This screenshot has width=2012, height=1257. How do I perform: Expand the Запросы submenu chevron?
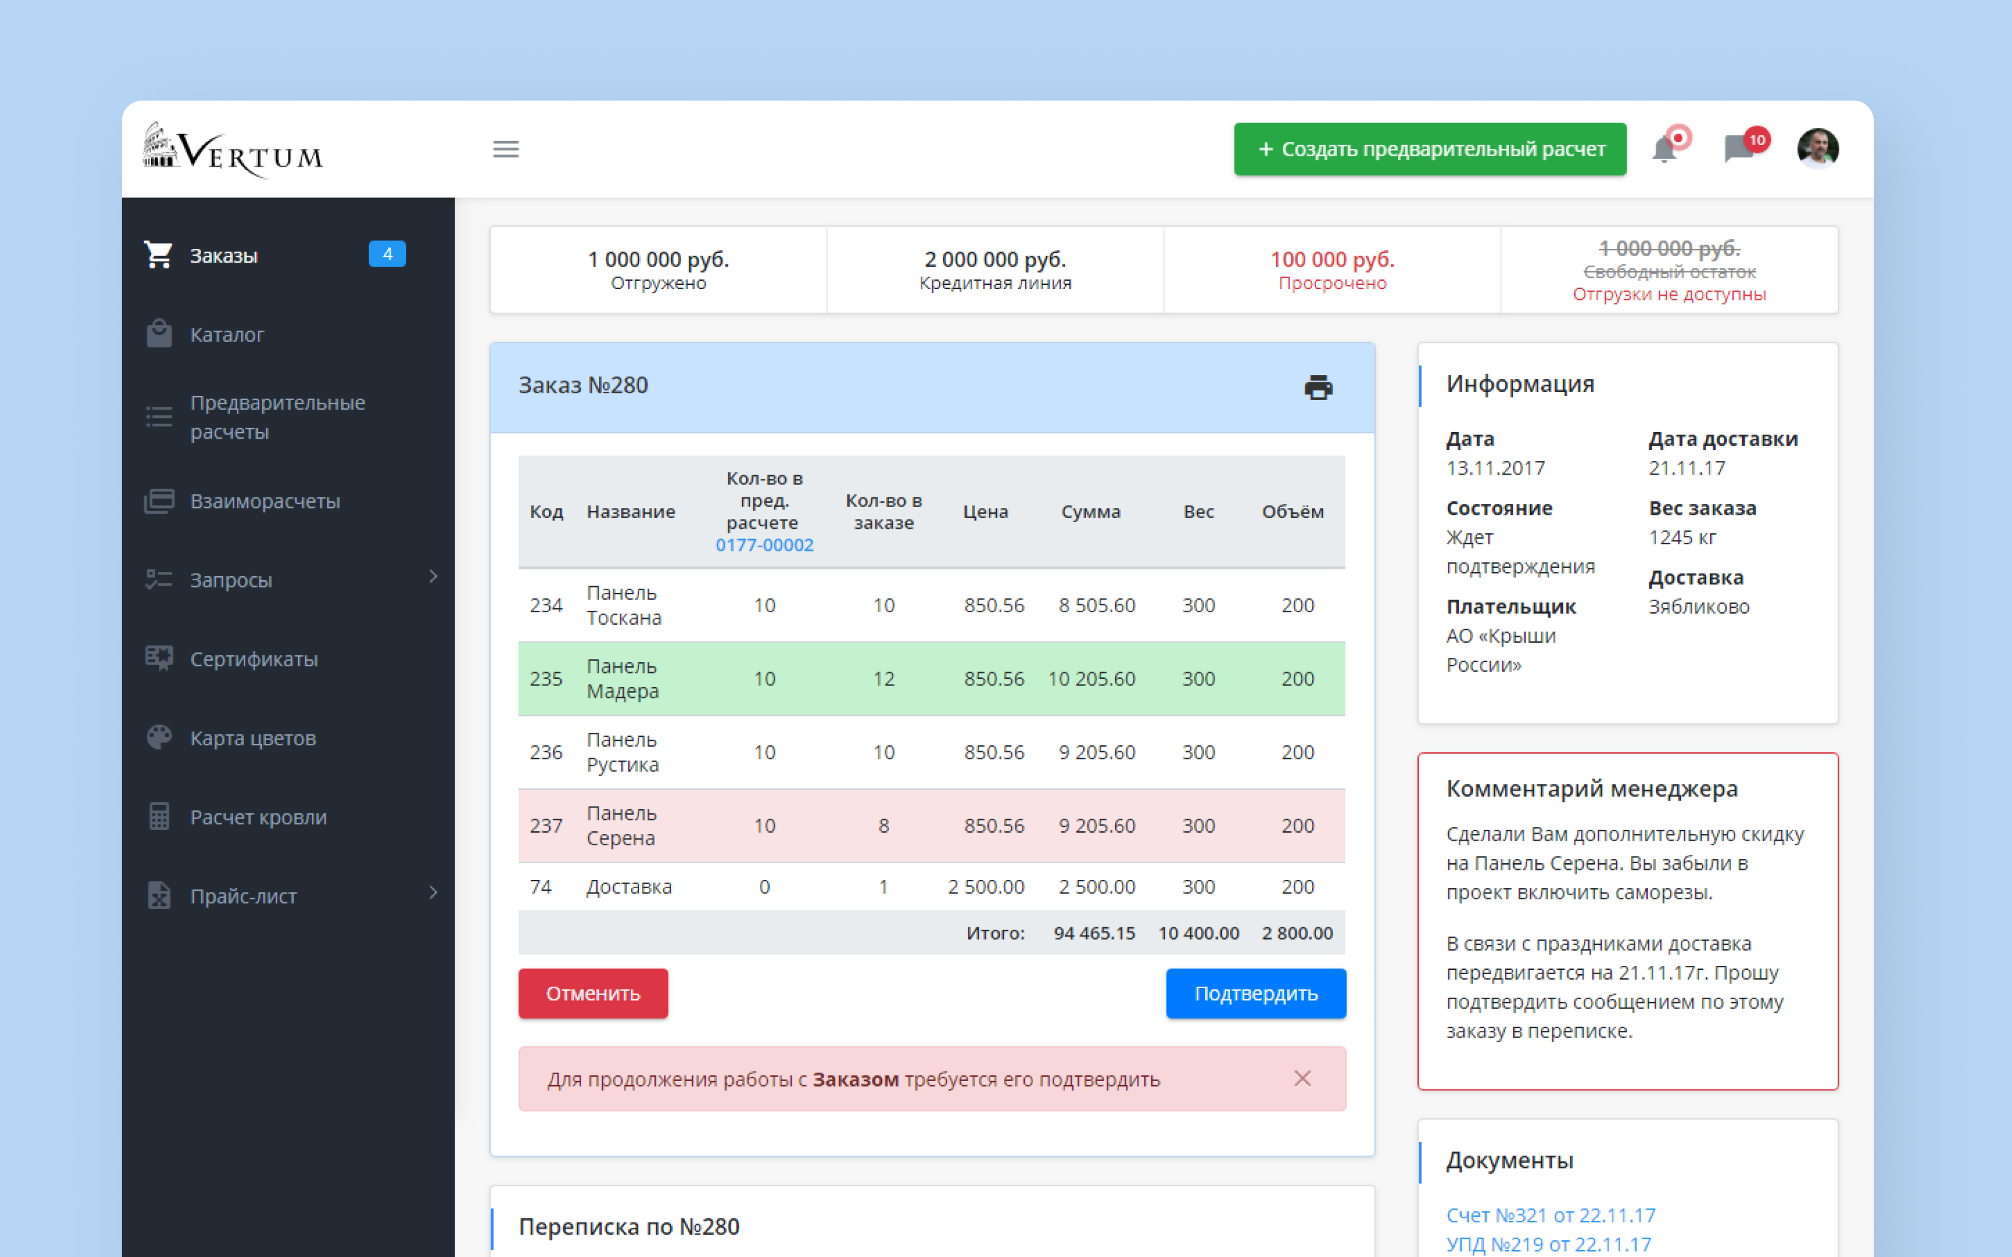(x=433, y=577)
